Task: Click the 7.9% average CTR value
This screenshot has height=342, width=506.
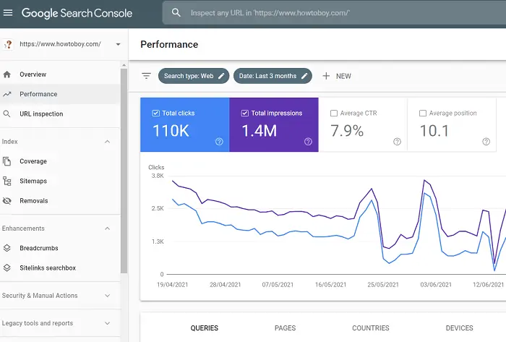Action: 347,131
